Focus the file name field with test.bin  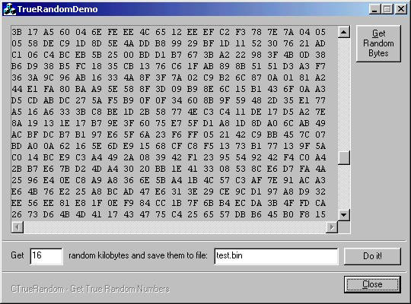tap(276, 256)
